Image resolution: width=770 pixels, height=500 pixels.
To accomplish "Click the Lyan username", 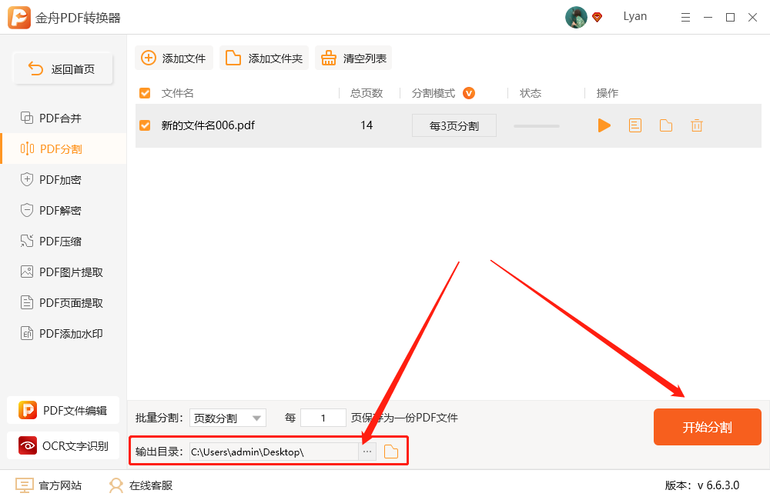I will click(x=635, y=16).
